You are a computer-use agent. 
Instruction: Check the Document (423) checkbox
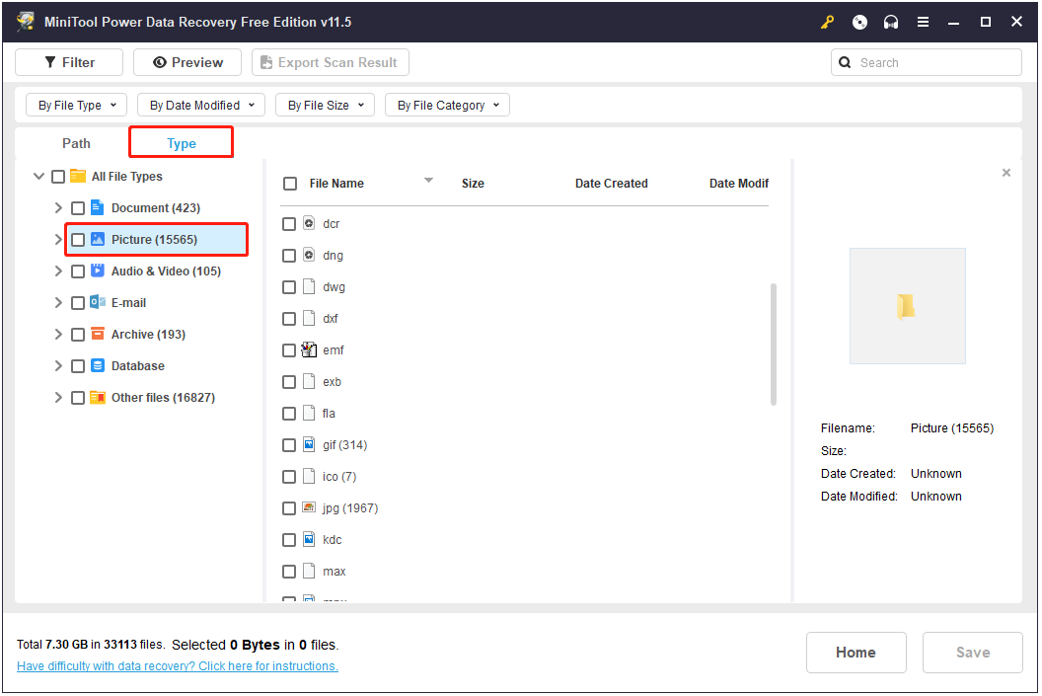78,208
